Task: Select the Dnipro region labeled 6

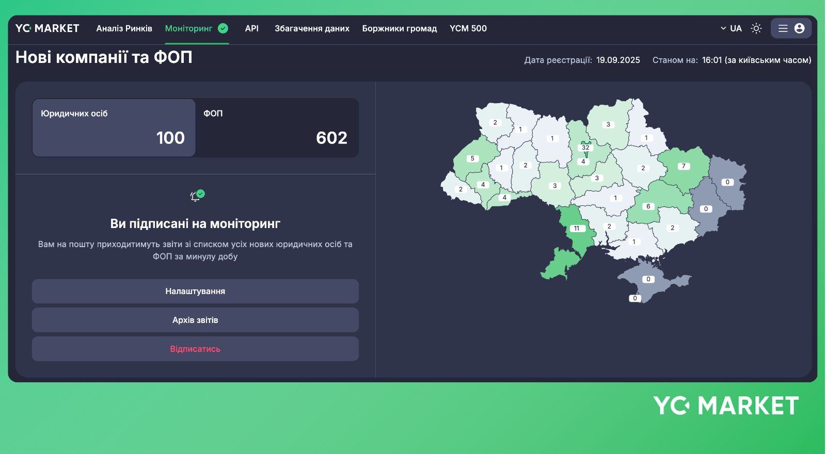Action: (x=648, y=206)
